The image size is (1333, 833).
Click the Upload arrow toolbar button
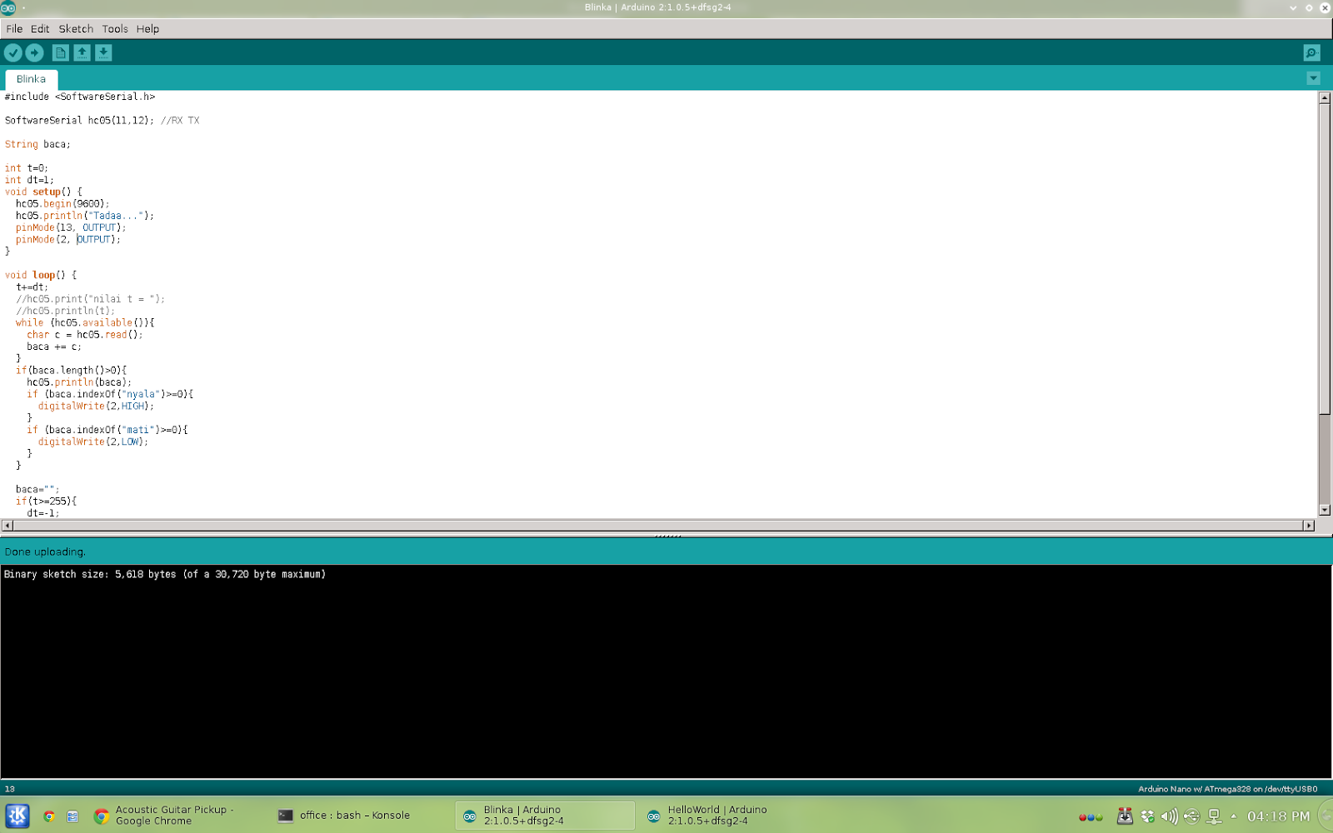34,52
